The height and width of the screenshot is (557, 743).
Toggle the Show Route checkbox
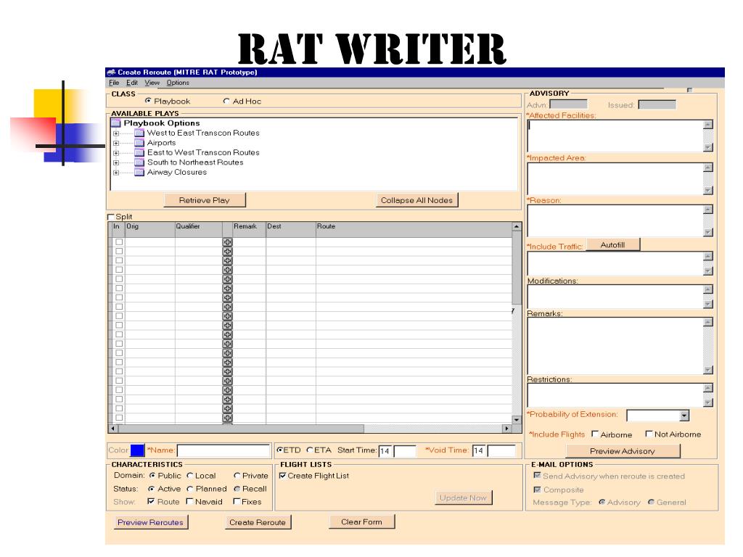tap(151, 501)
